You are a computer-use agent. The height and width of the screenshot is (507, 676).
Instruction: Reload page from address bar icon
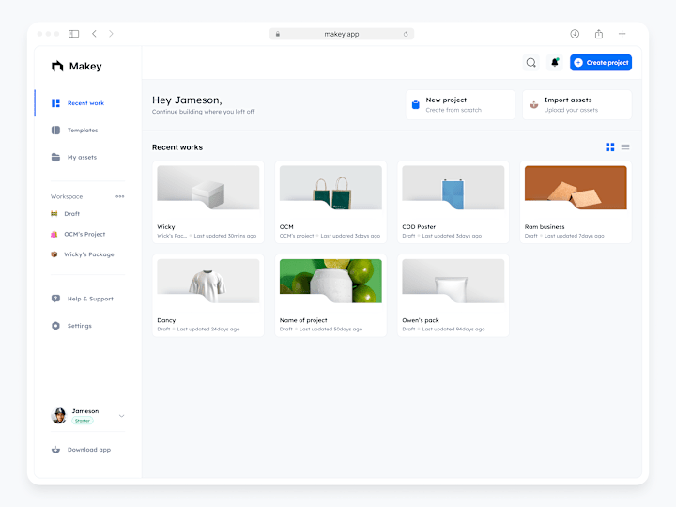tap(406, 34)
